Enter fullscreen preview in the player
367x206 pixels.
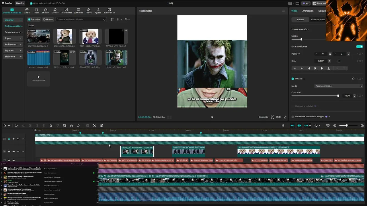click(285, 117)
